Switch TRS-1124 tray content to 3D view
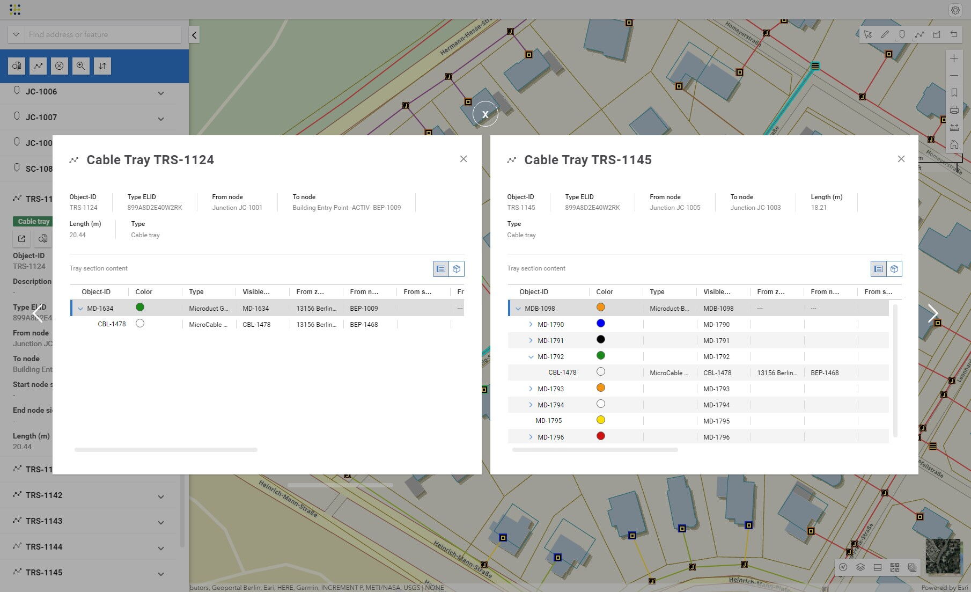The height and width of the screenshot is (592, 971). (x=457, y=269)
